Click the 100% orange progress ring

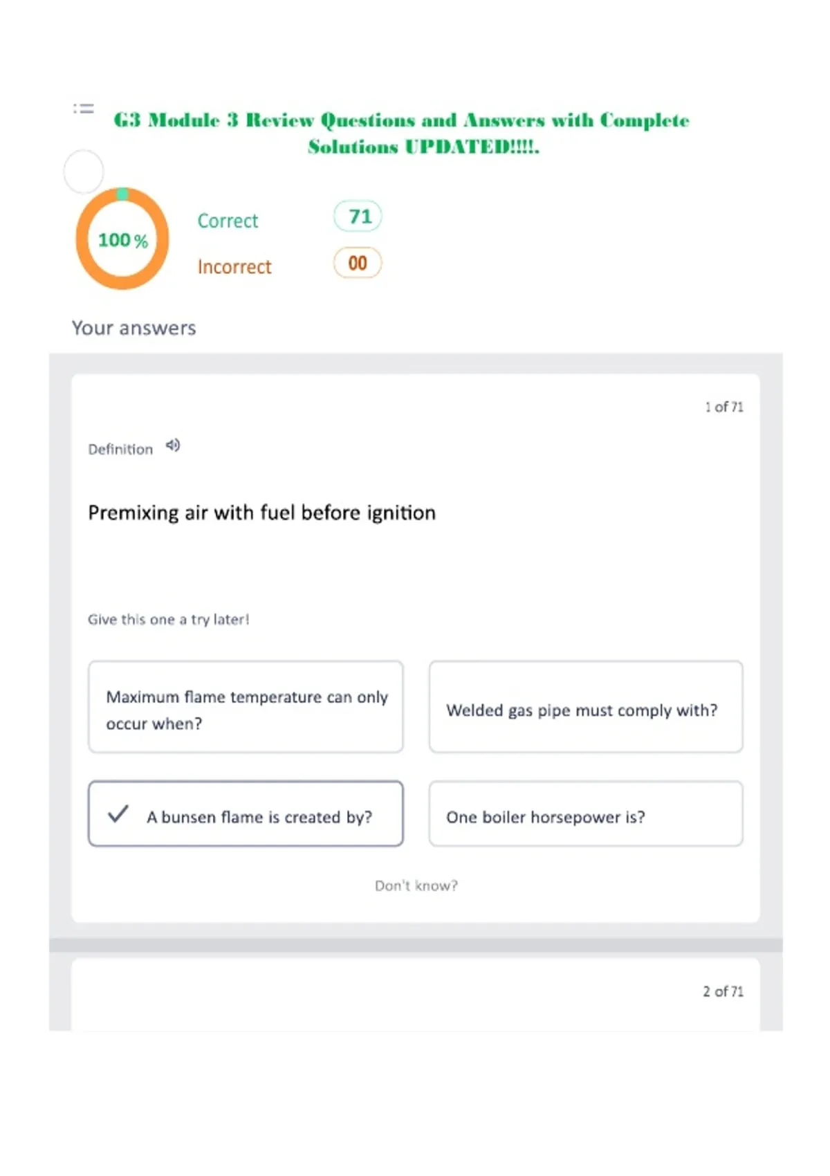coord(122,239)
